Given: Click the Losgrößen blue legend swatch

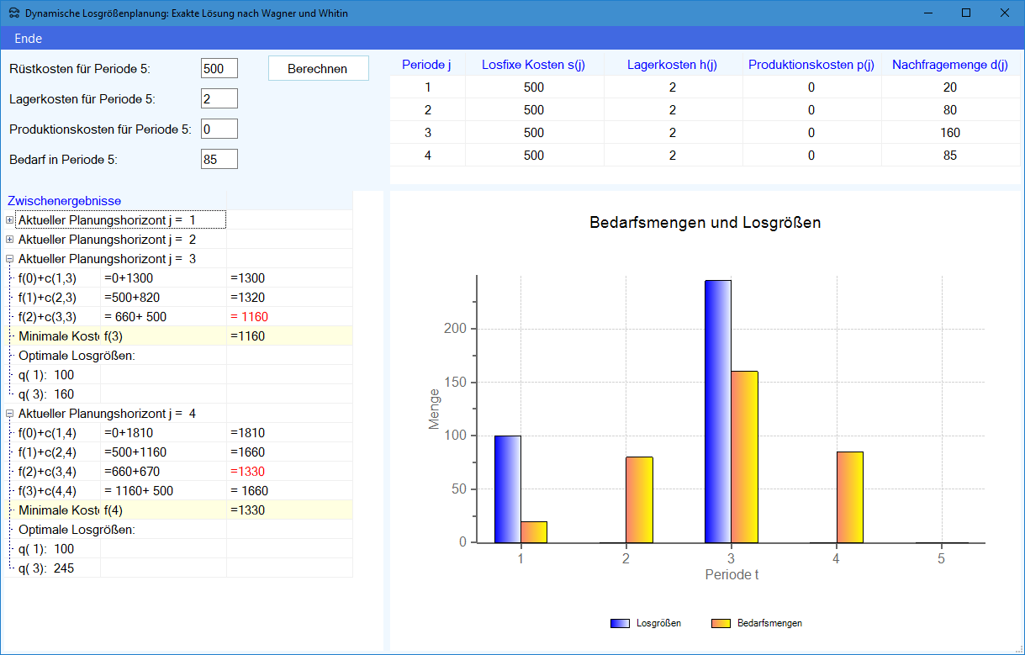Looking at the screenshot, I should coord(620,624).
